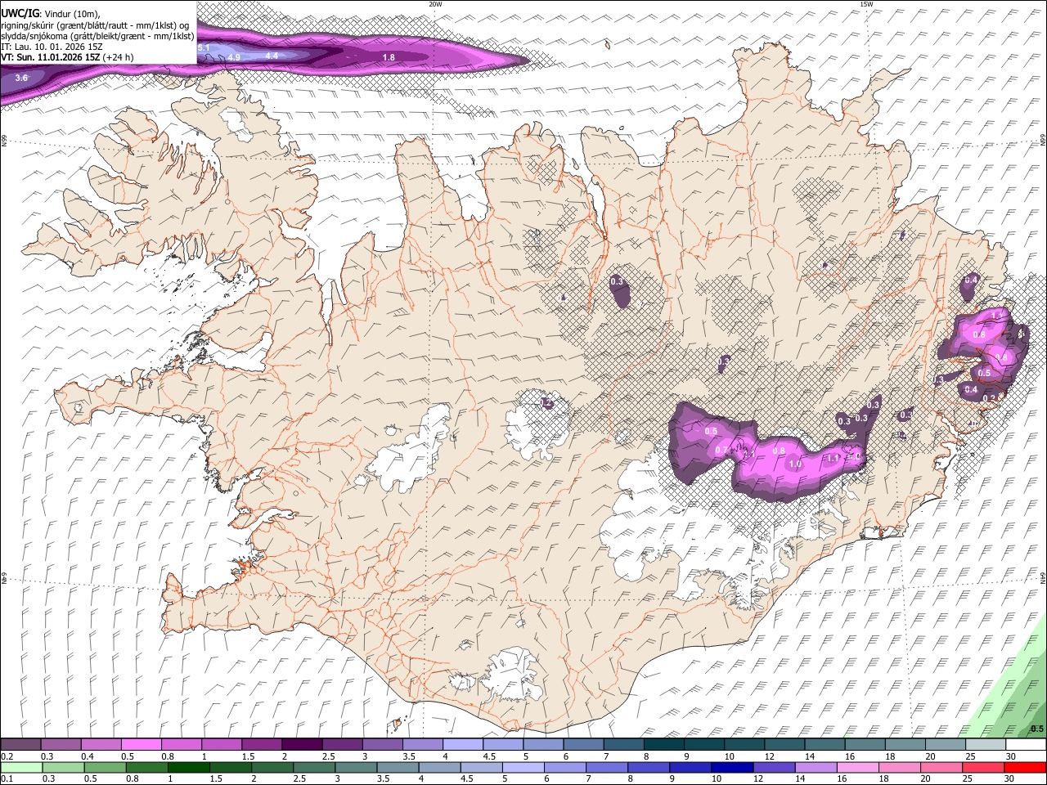Image resolution: width=1047 pixels, height=785 pixels.
Task: Select the darkest purple 2 swatch in upper scale
Action: click(x=302, y=744)
